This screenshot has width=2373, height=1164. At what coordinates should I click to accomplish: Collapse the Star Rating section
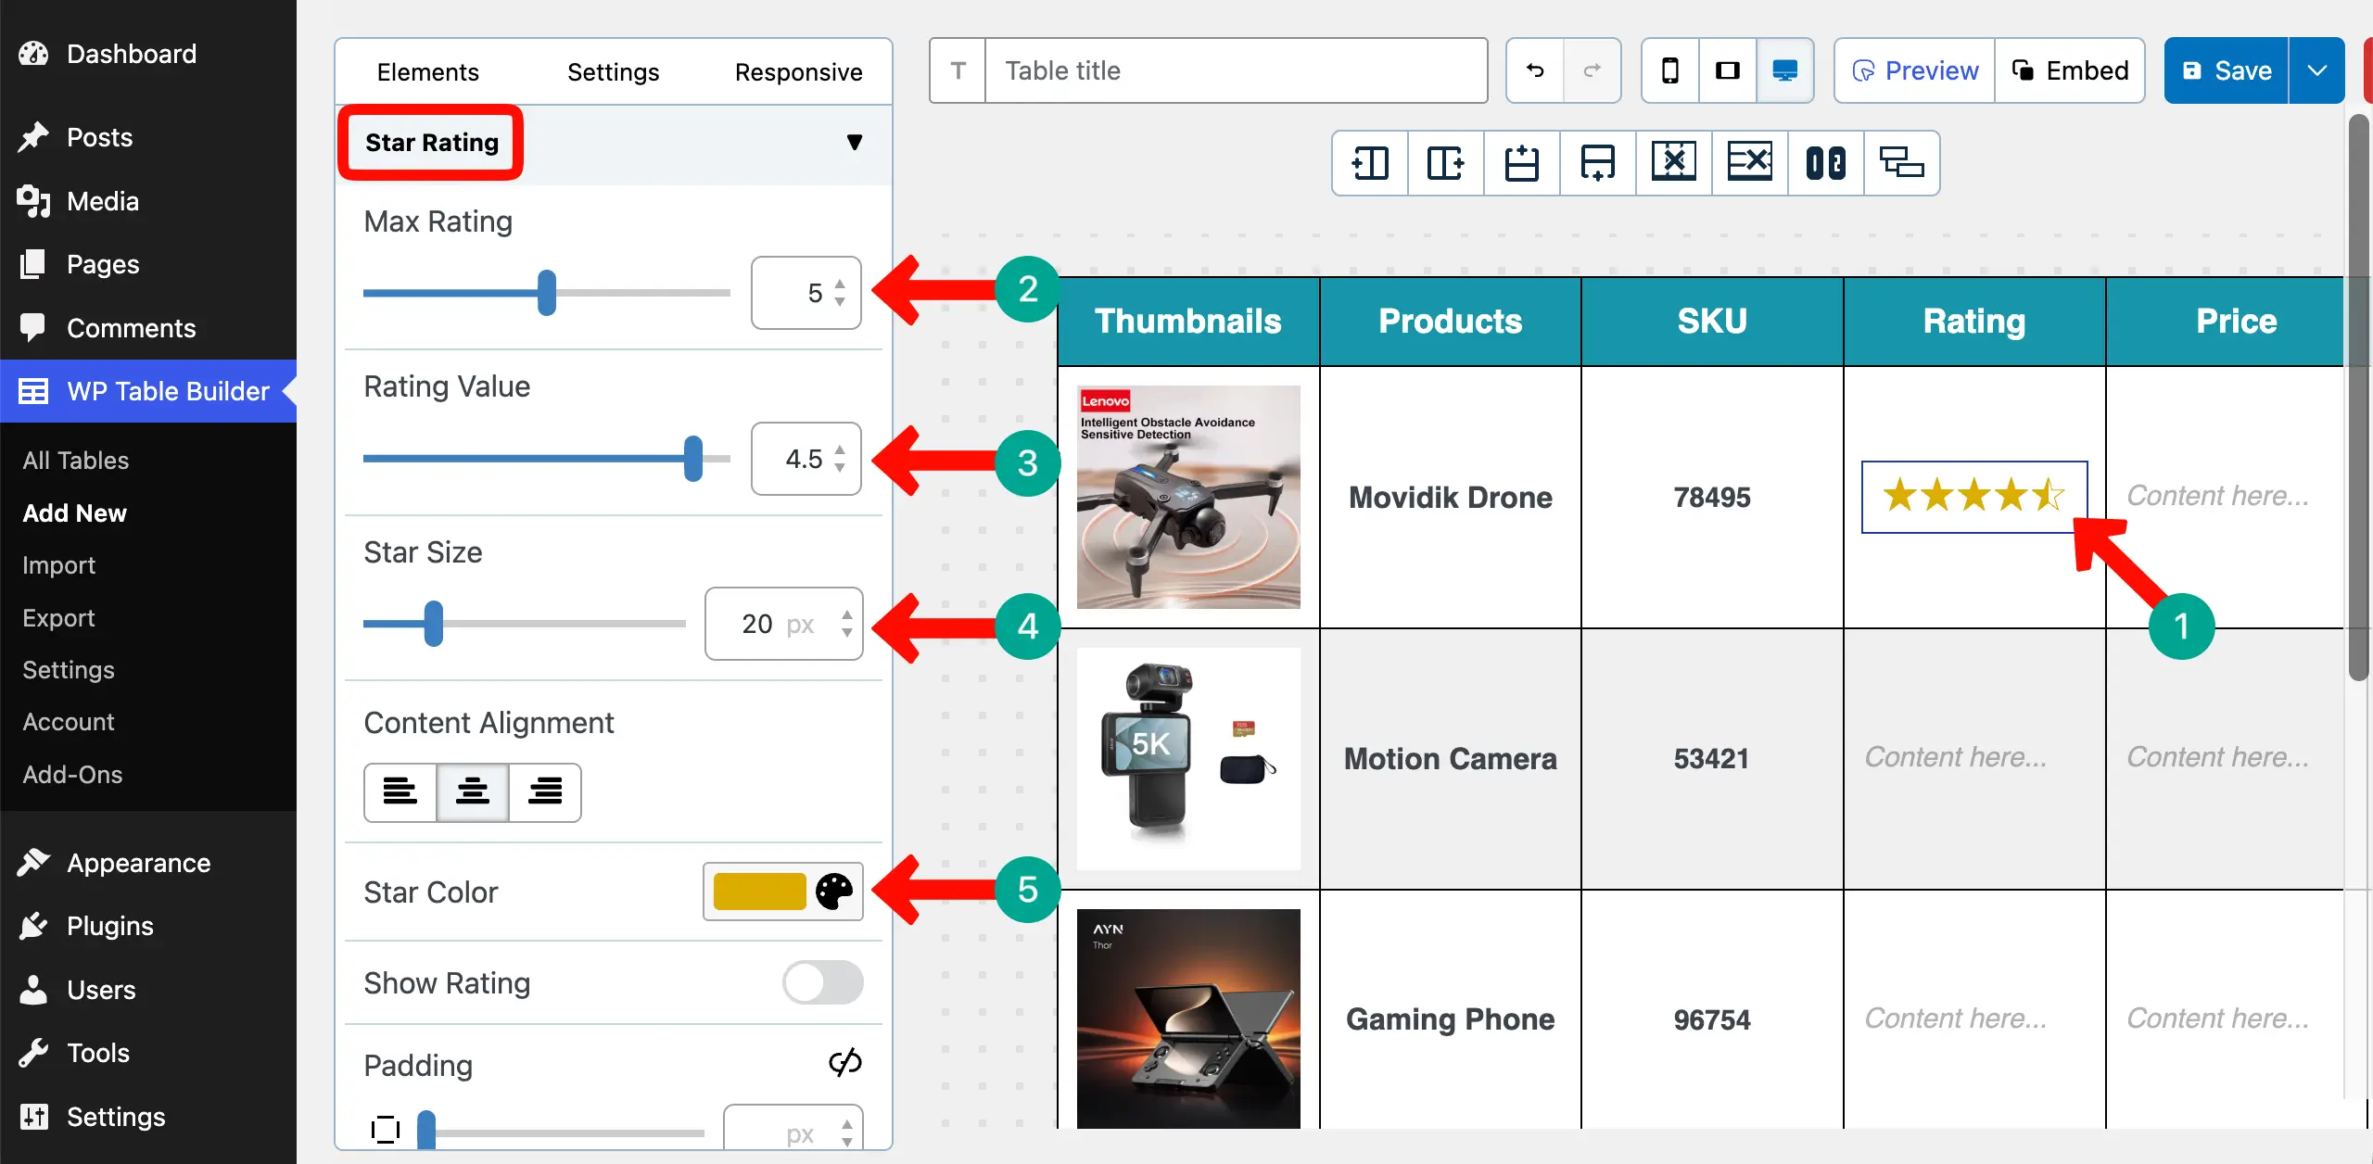click(x=855, y=143)
